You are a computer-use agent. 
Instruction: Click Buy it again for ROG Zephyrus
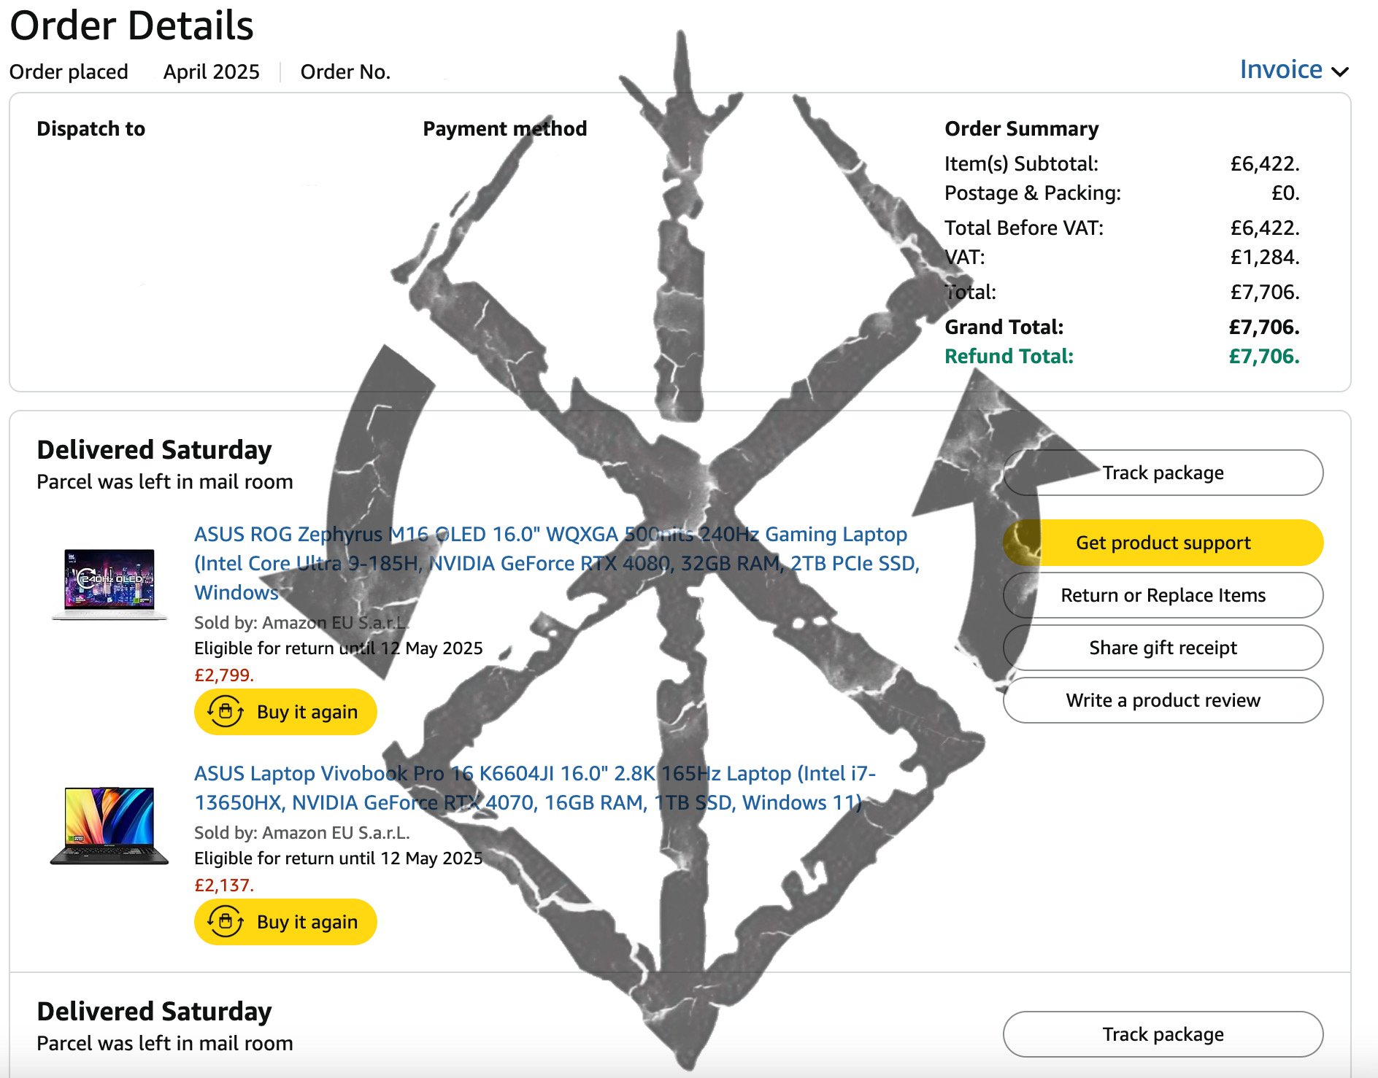(285, 712)
